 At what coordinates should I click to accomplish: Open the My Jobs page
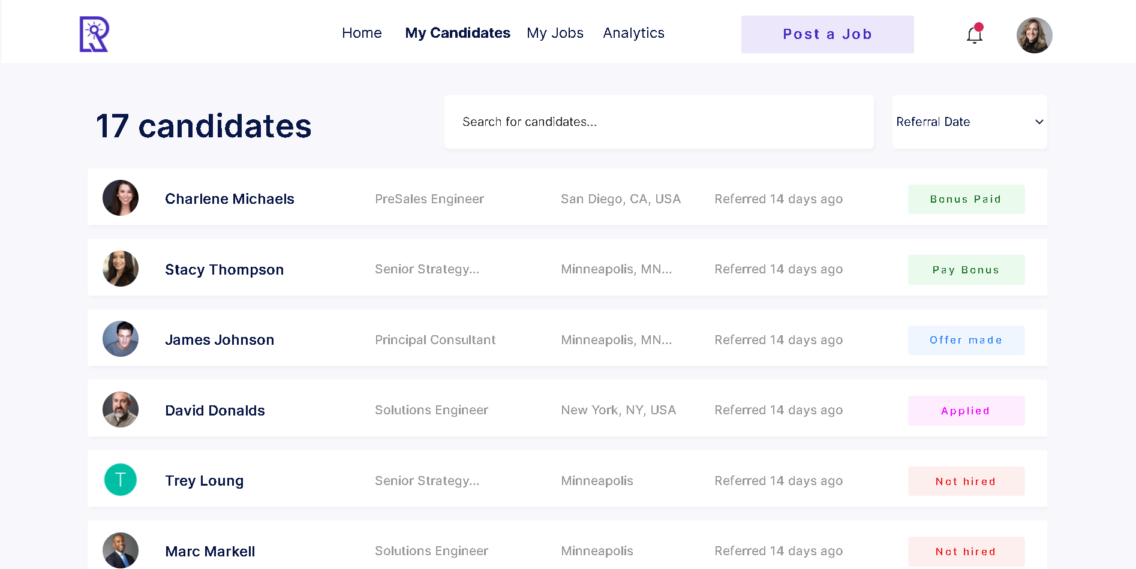(x=555, y=33)
